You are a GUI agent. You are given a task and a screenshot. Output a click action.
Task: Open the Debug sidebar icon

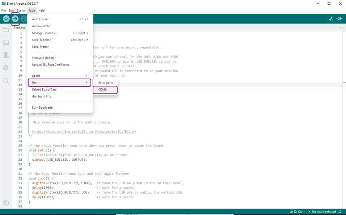[x=6, y=68]
